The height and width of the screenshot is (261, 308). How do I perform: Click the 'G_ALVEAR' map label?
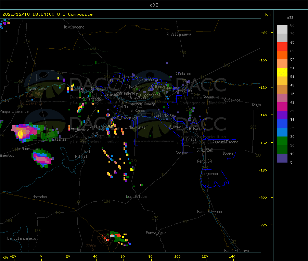205,150
